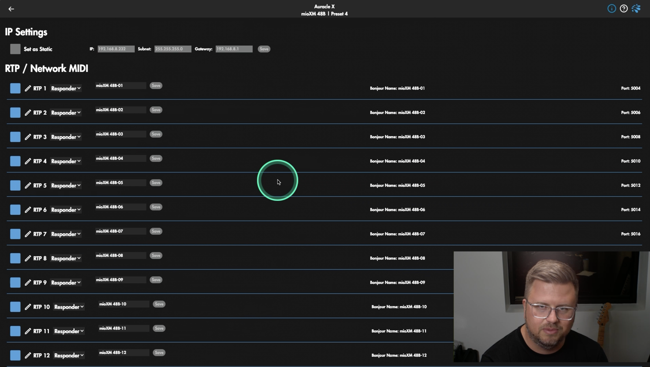Click the pencil edit icon for RTP 10
This screenshot has height=367, width=650.
(28, 307)
